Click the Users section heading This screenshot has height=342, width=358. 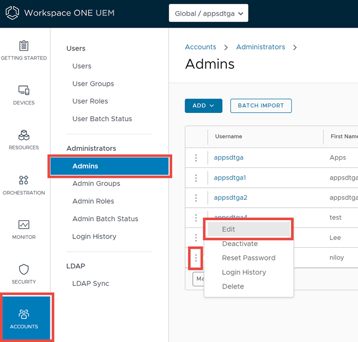pyautogui.click(x=76, y=48)
